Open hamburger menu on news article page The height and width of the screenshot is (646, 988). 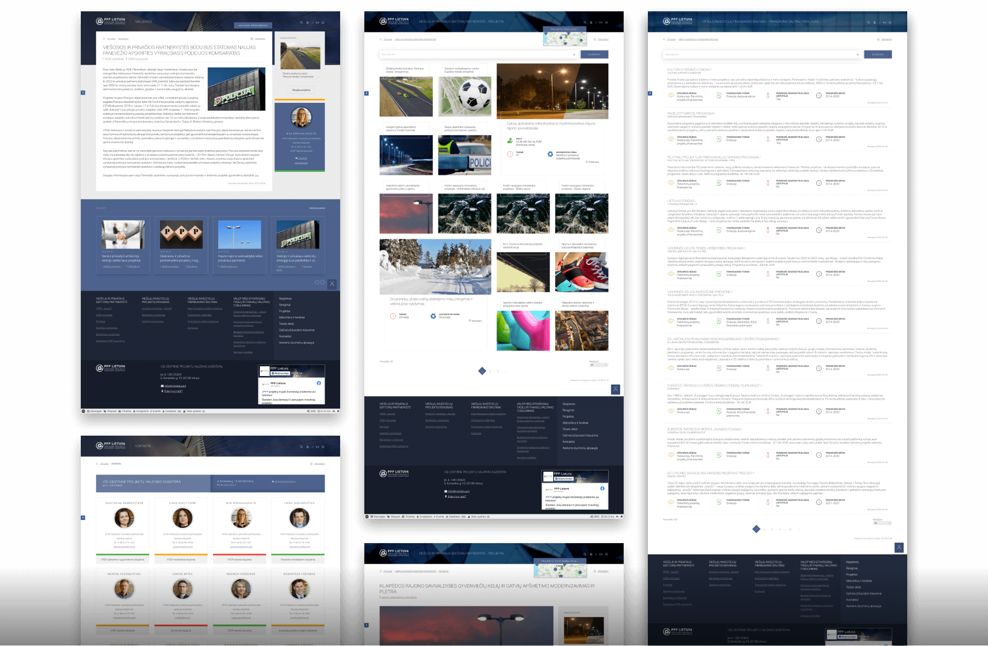click(323, 23)
